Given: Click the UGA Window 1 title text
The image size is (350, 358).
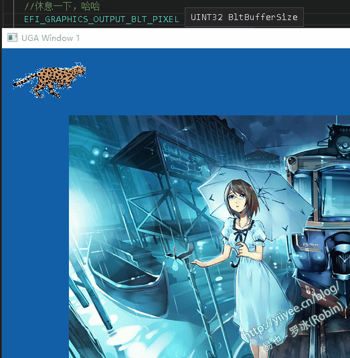Looking at the screenshot, I should pyautogui.click(x=51, y=38).
